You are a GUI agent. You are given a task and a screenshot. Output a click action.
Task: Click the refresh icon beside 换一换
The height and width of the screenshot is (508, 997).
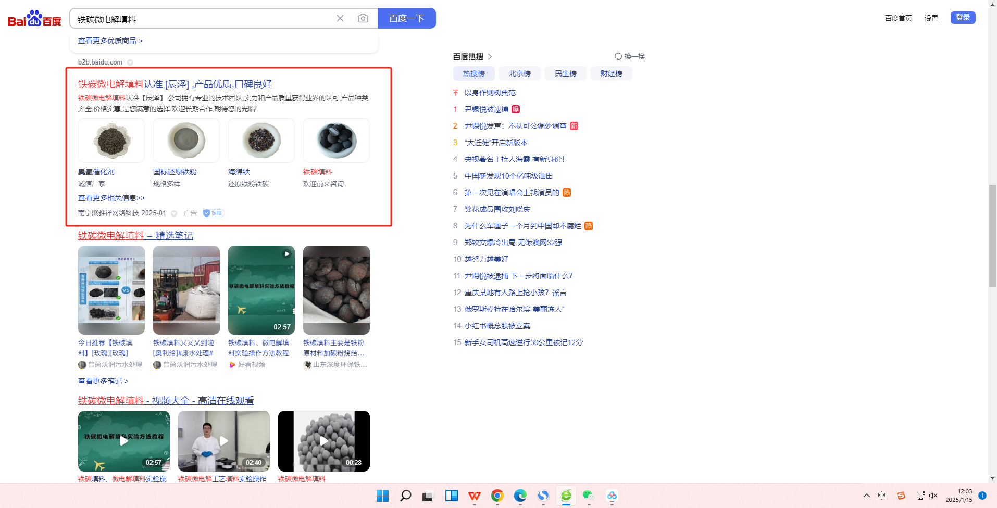coord(618,56)
